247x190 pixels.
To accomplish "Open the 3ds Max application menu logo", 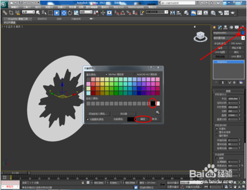I will click(4, 4).
